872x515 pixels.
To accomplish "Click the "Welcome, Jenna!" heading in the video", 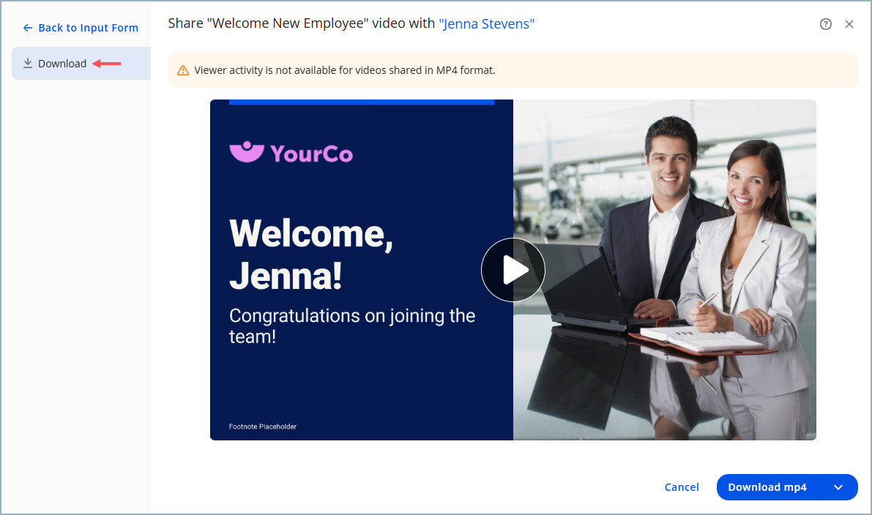I will click(311, 255).
